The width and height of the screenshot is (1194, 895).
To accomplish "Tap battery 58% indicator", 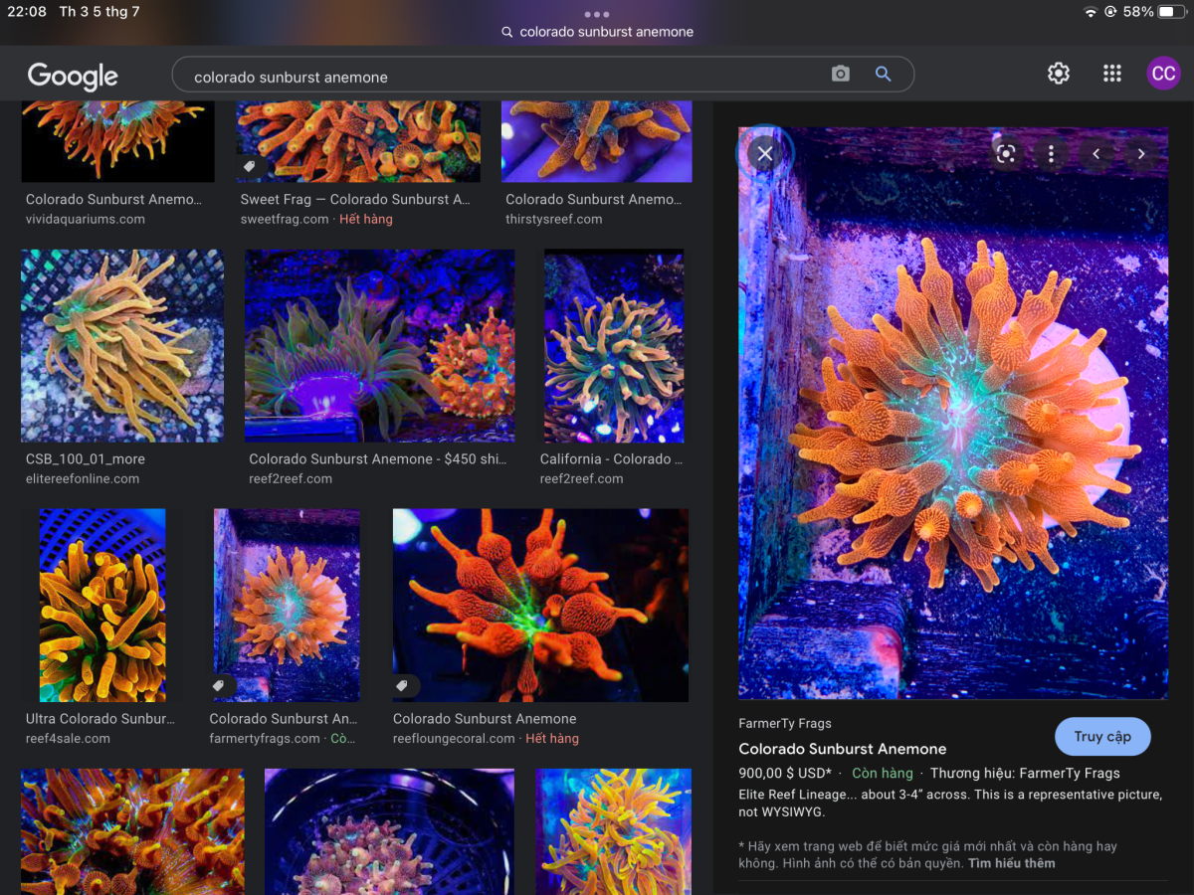I will [x=1154, y=12].
